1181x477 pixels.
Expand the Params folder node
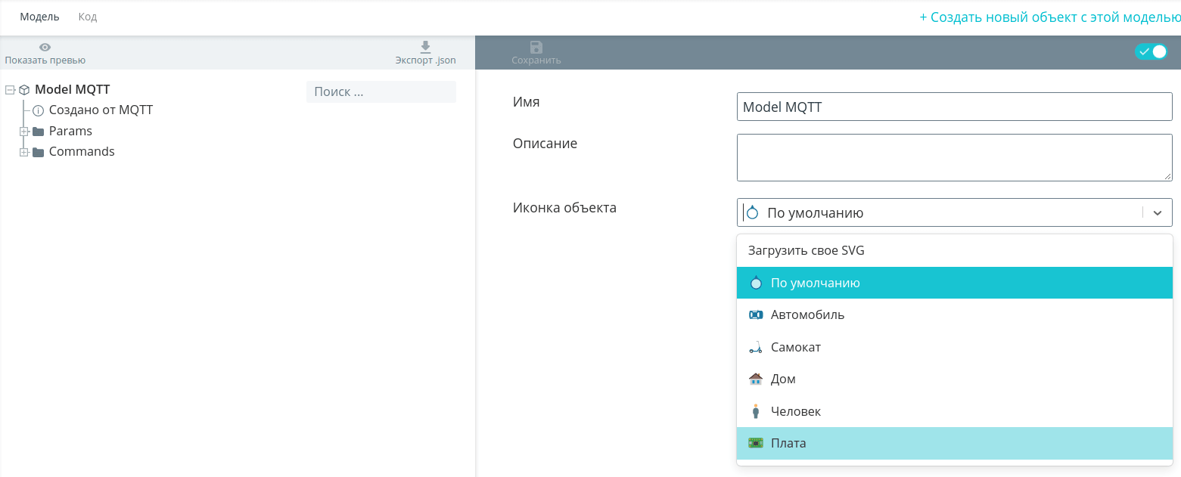click(24, 131)
